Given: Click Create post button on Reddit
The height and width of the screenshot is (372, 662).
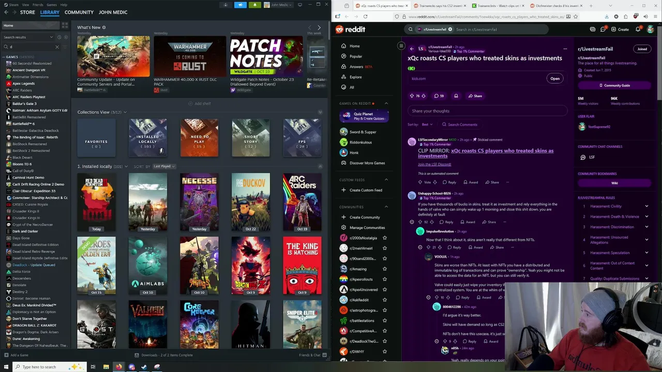Looking at the screenshot, I should click(x=620, y=29).
